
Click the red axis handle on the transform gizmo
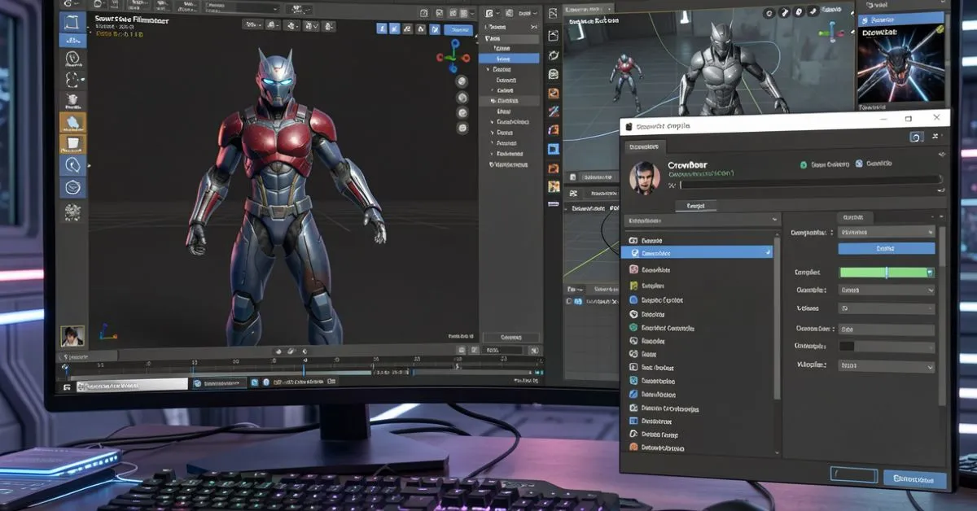click(x=467, y=56)
